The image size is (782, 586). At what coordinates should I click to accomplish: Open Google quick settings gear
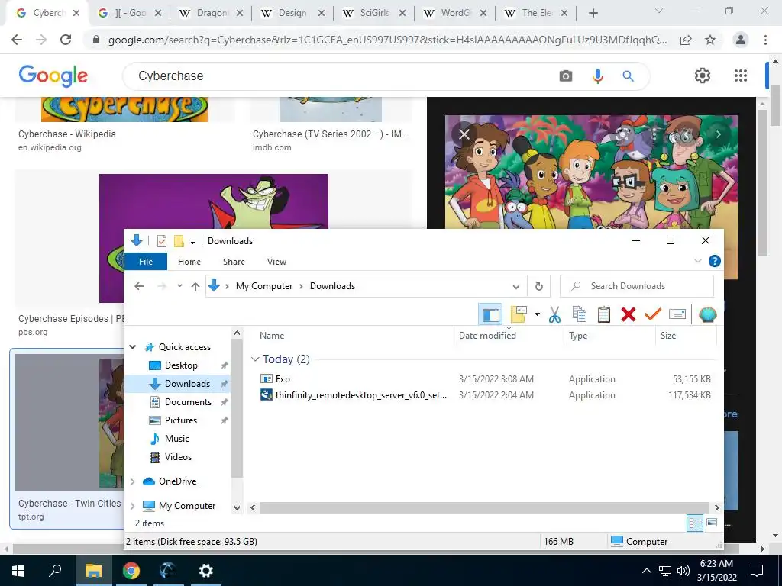(x=703, y=76)
